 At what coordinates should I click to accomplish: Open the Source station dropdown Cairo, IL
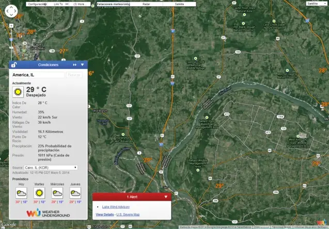point(51,168)
